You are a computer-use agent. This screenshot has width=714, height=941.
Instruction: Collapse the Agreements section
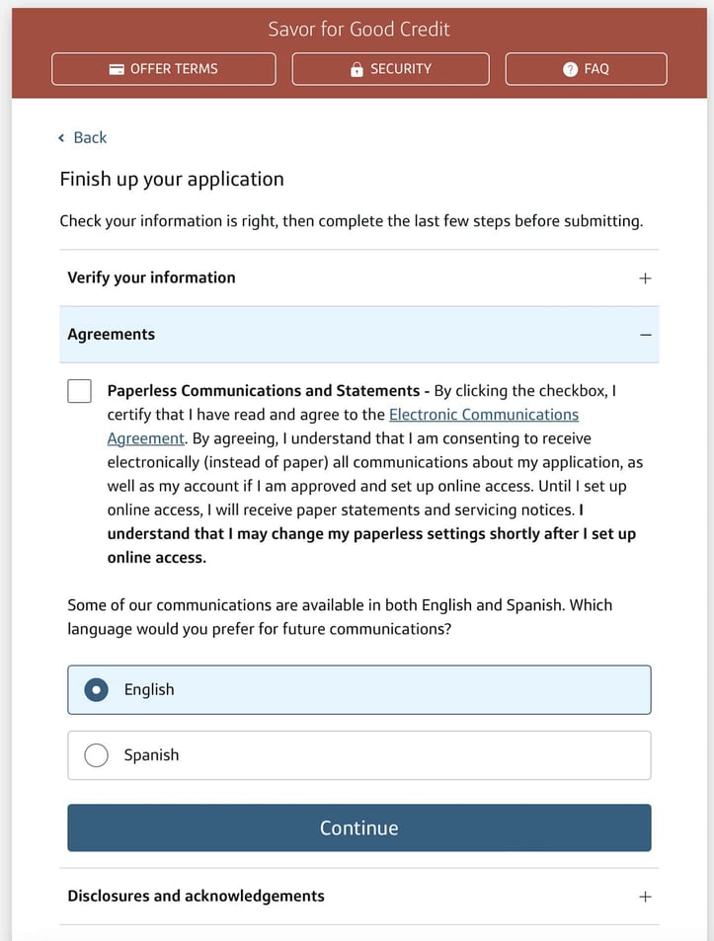(359, 335)
